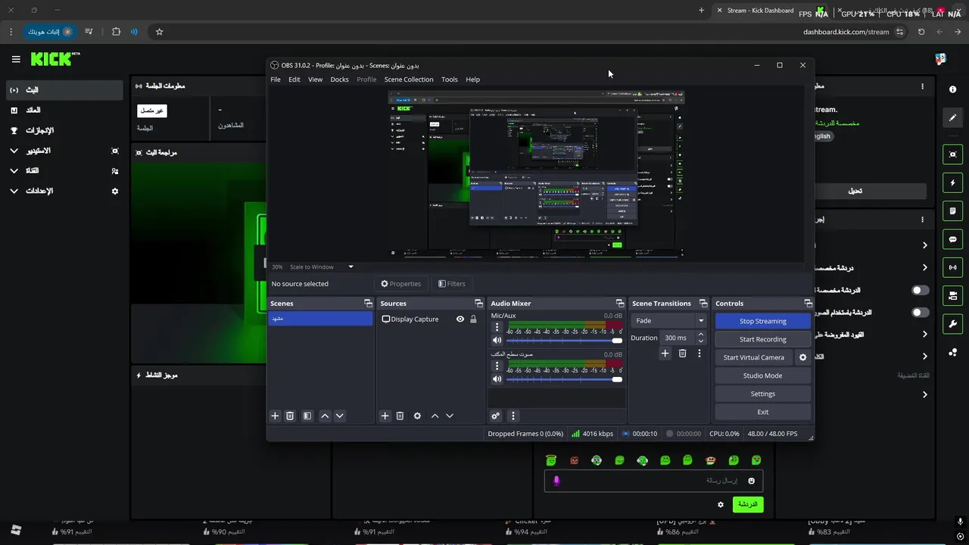Screen dimensions: 969x545
Task: Select the مشهد scene in Scenes list
Action: 320,319
